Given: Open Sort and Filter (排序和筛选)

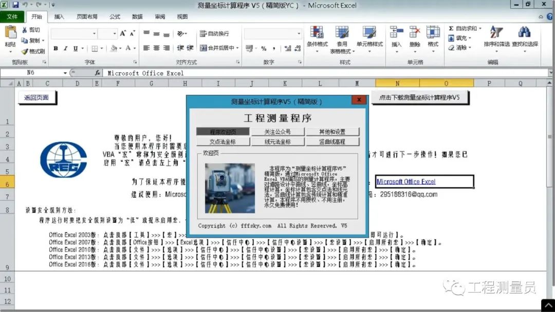Looking at the screenshot, I should 496,39.
